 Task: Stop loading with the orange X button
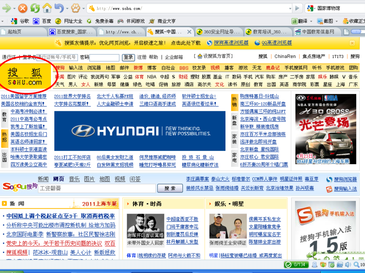point(23,8)
